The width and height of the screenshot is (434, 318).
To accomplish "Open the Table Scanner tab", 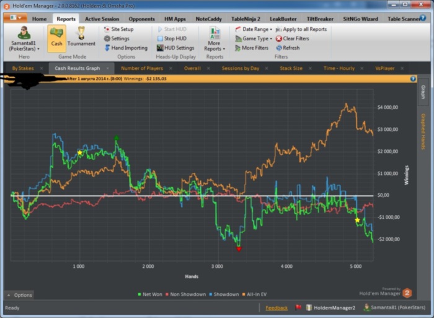I will click(403, 19).
